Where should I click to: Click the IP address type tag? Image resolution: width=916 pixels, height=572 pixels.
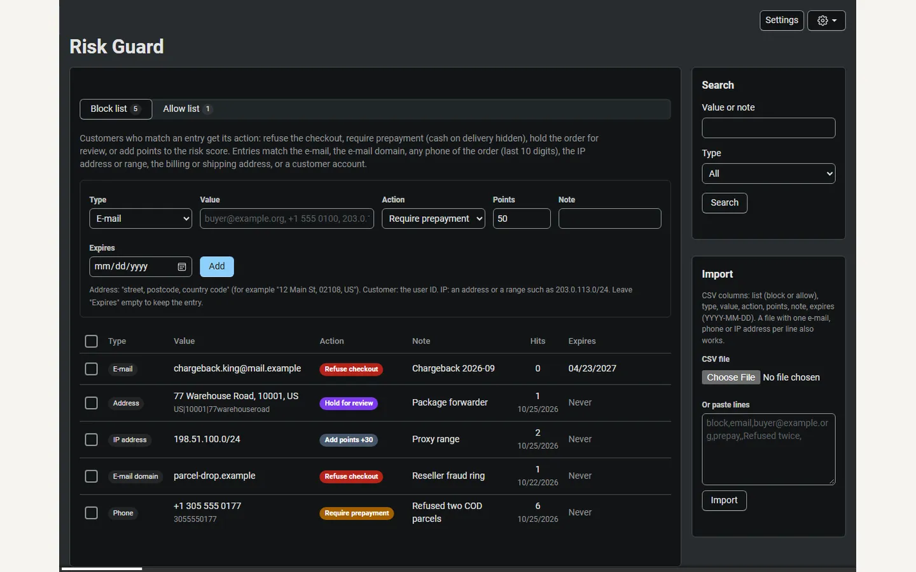130,440
